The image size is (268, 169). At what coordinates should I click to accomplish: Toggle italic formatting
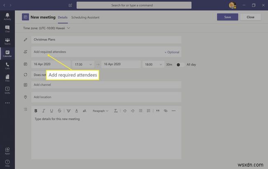[x=44, y=111]
